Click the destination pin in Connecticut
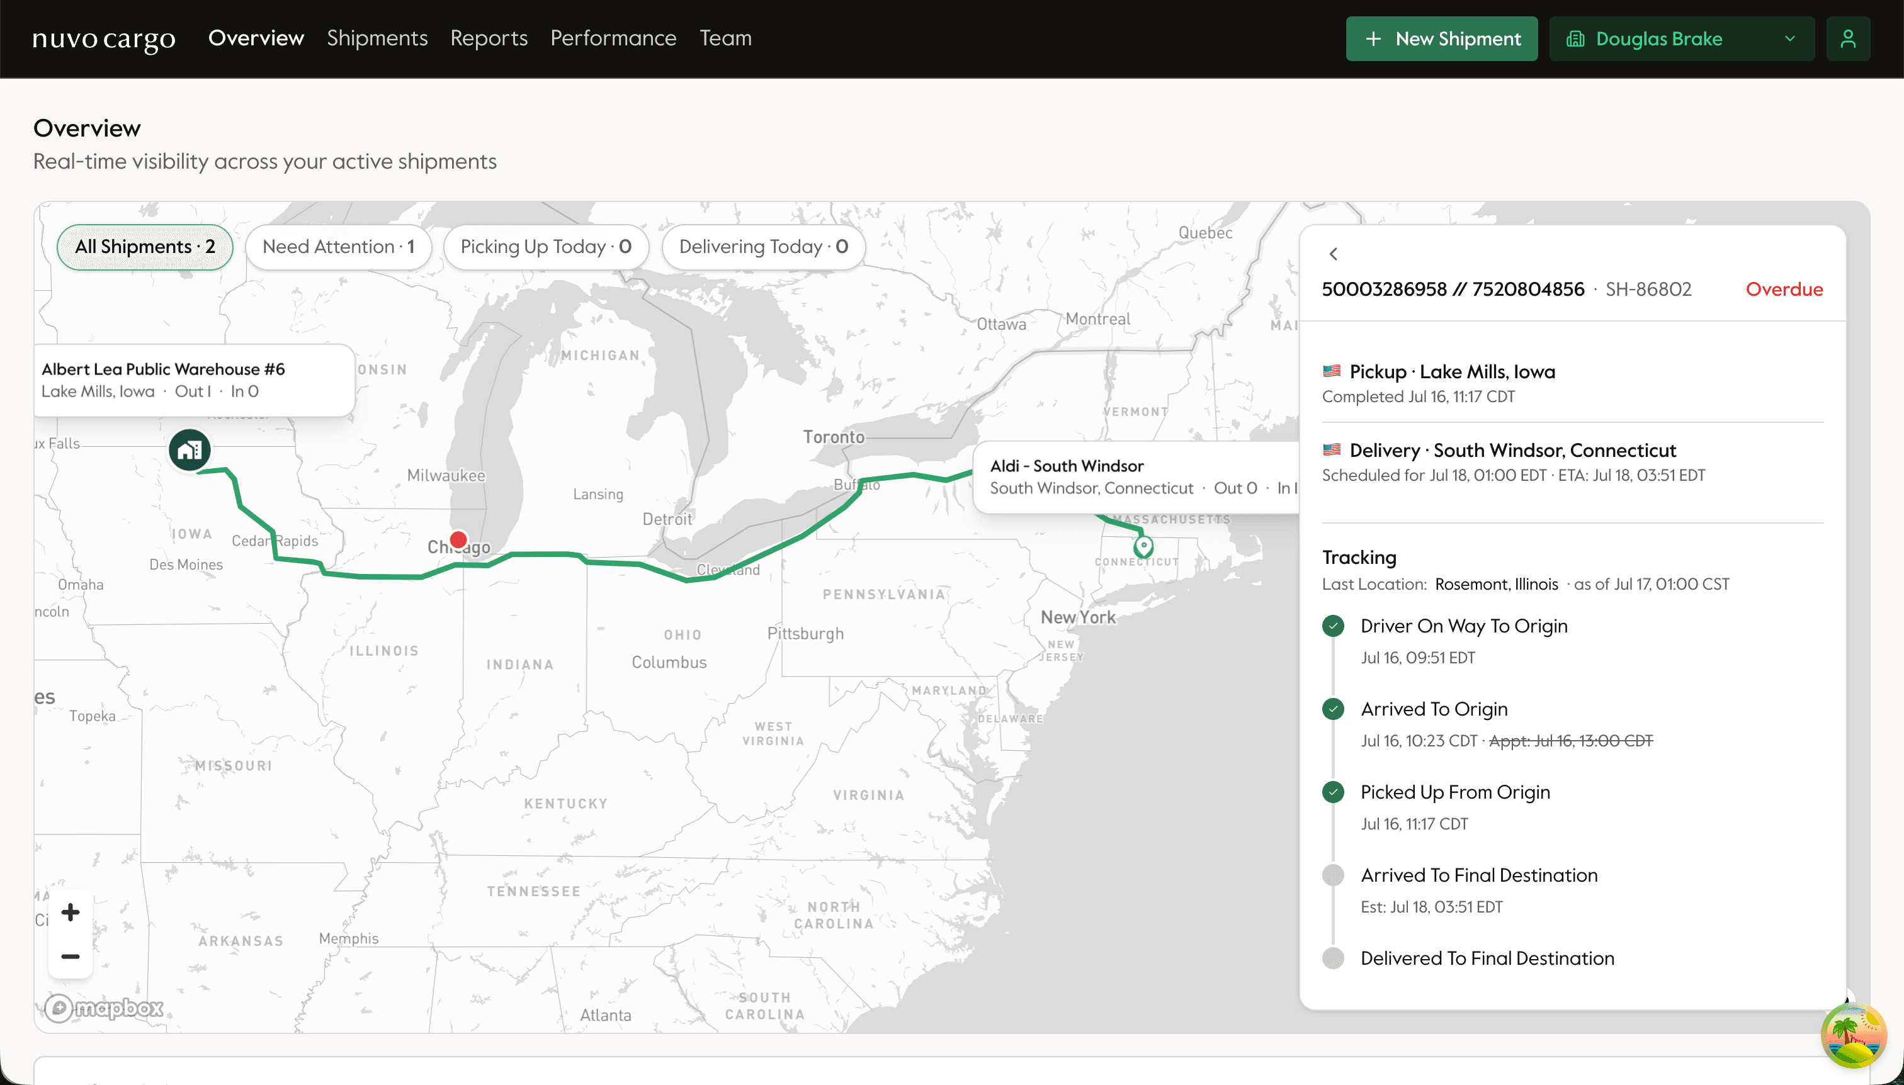 click(x=1143, y=547)
